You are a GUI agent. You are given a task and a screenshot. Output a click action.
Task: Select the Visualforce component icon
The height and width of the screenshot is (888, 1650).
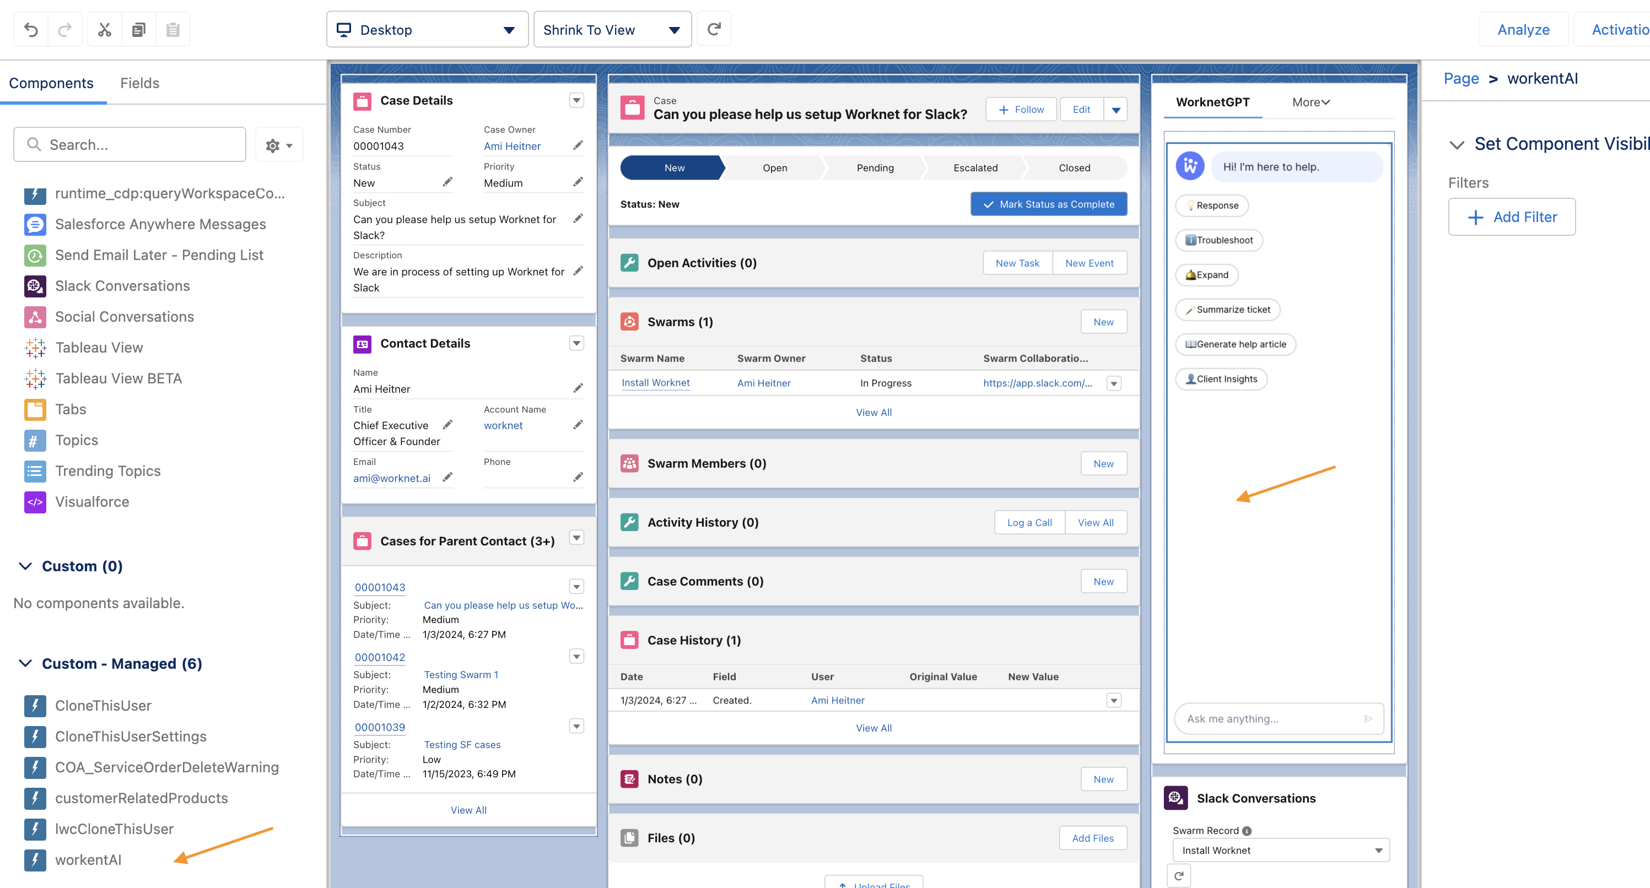[x=35, y=502]
